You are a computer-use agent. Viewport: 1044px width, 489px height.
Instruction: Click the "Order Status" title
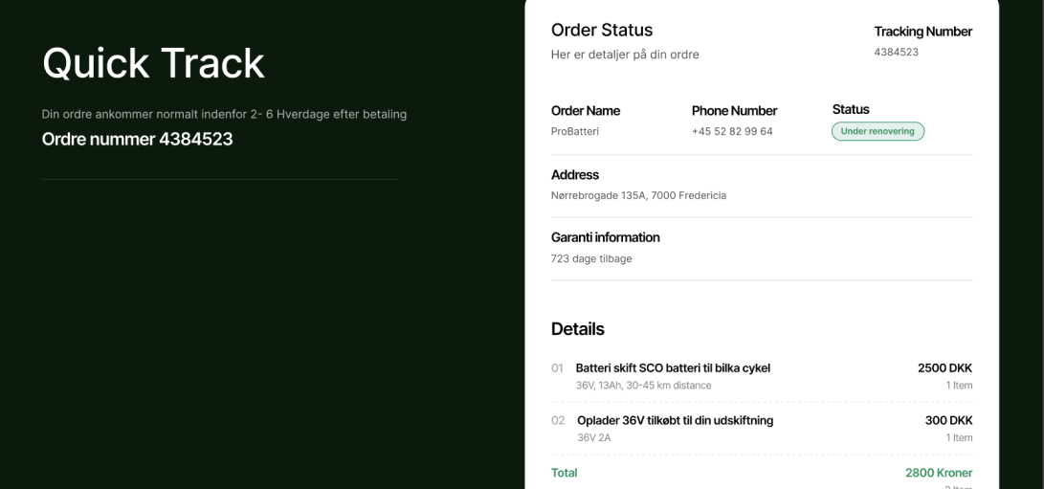[602, 30]
